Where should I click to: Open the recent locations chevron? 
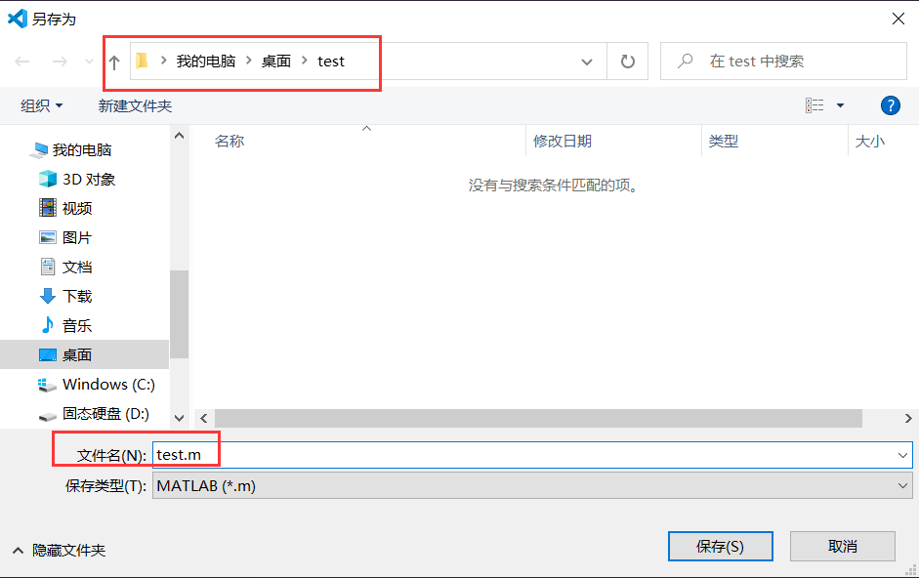point(89,62)
